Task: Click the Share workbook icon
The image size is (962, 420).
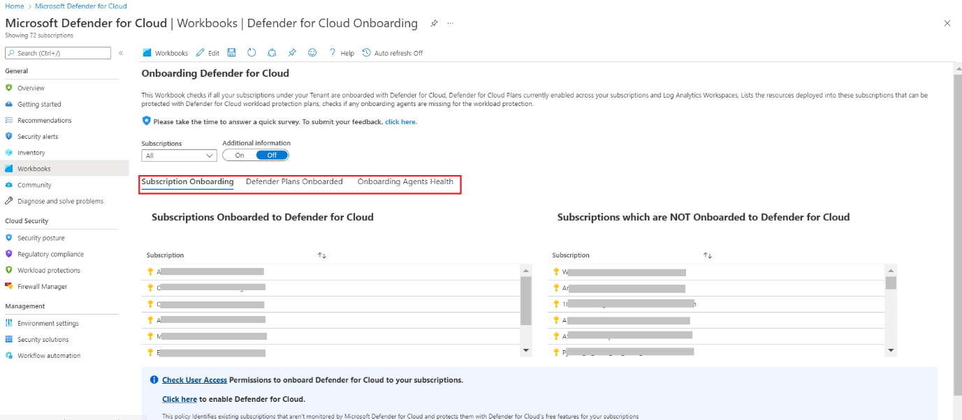Action: [272, 53]
